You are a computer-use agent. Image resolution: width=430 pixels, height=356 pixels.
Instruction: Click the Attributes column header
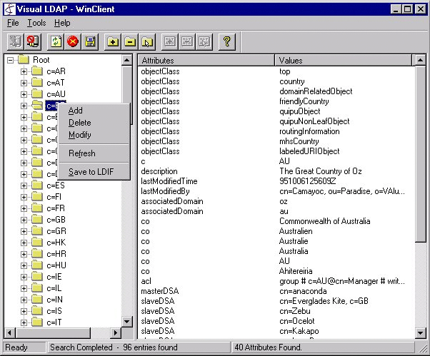[206, 61]
